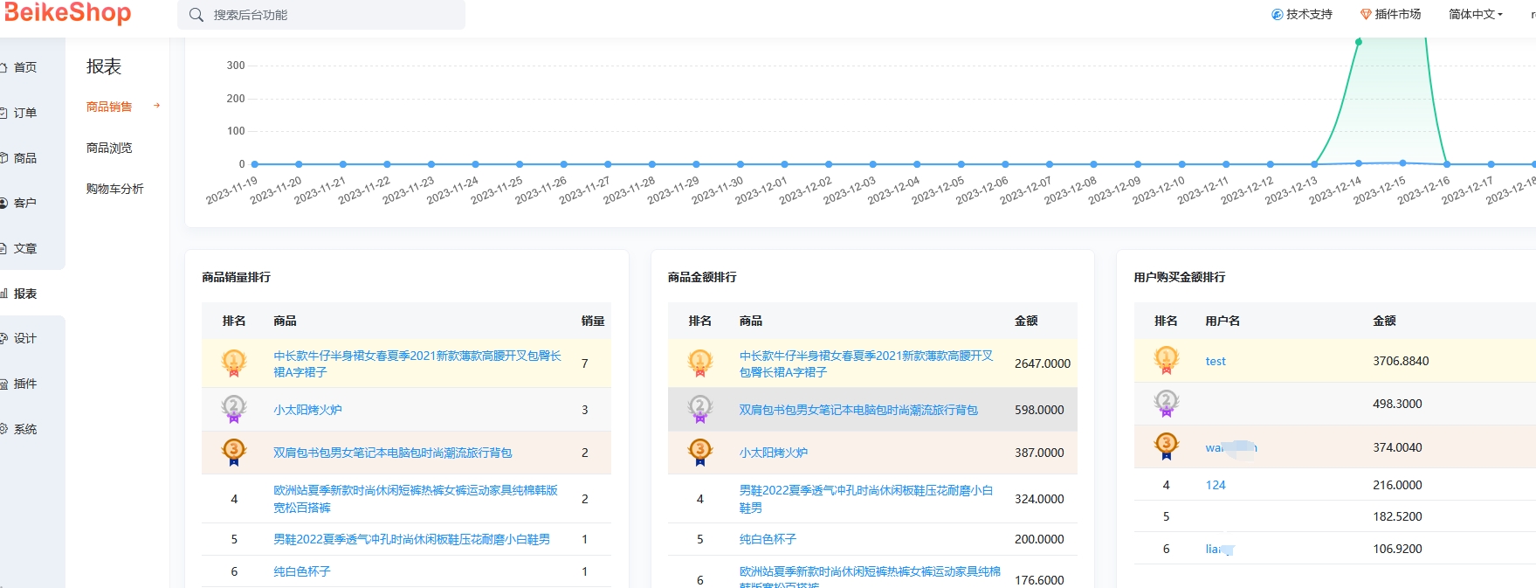Focus the backend function search field

[x=321, y=15]
